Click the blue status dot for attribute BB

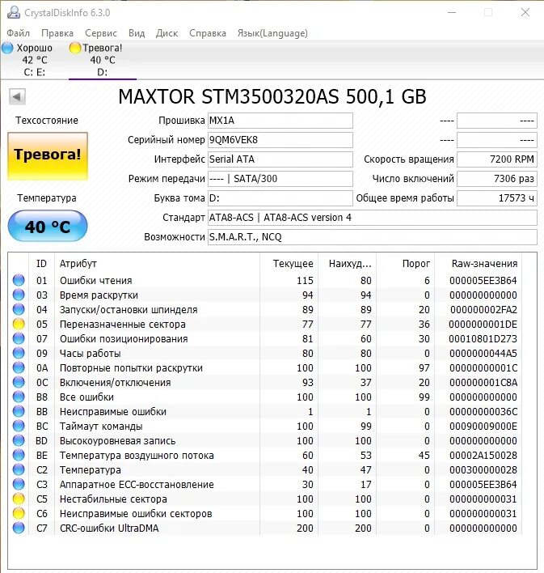point(19,411)
